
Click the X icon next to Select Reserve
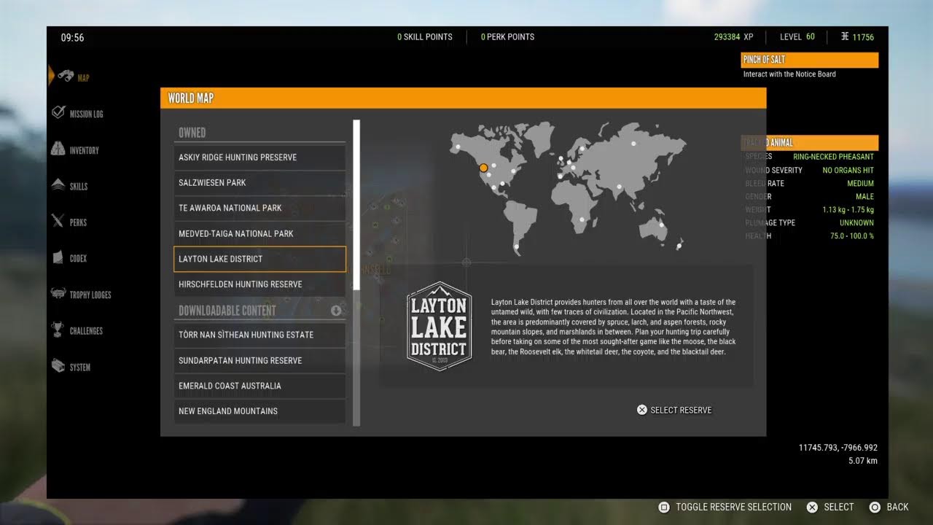click(641, 410)
